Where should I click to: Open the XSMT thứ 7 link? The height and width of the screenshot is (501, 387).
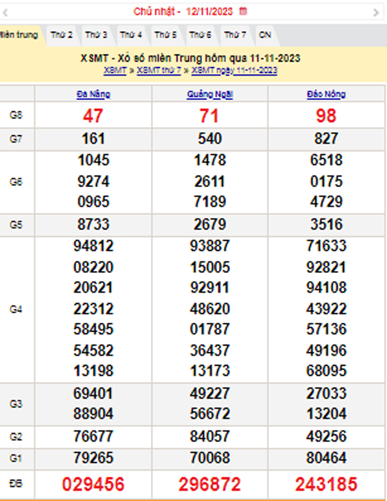point(159,71)
